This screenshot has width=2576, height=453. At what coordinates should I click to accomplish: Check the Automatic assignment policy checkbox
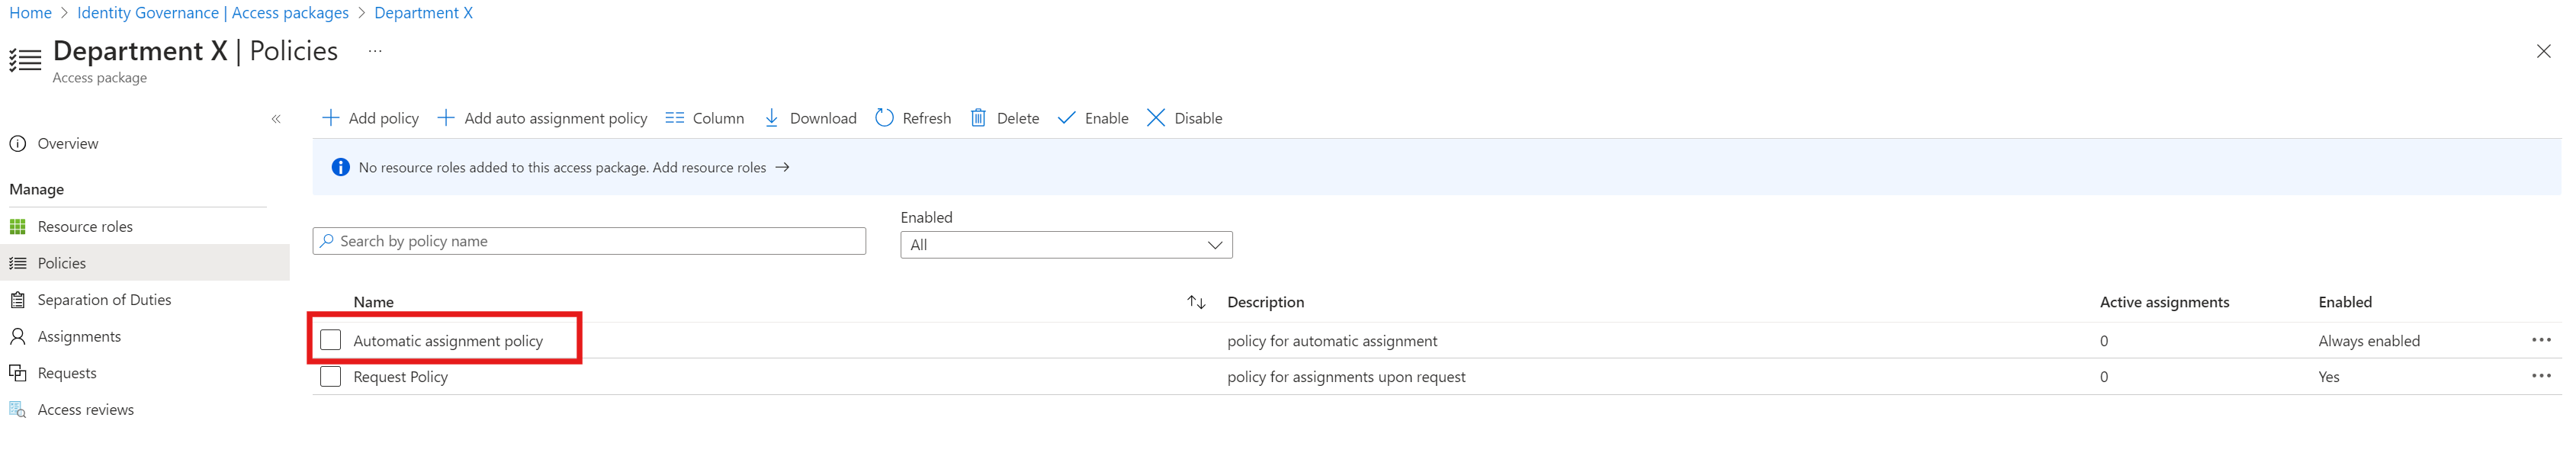(331, 340)
